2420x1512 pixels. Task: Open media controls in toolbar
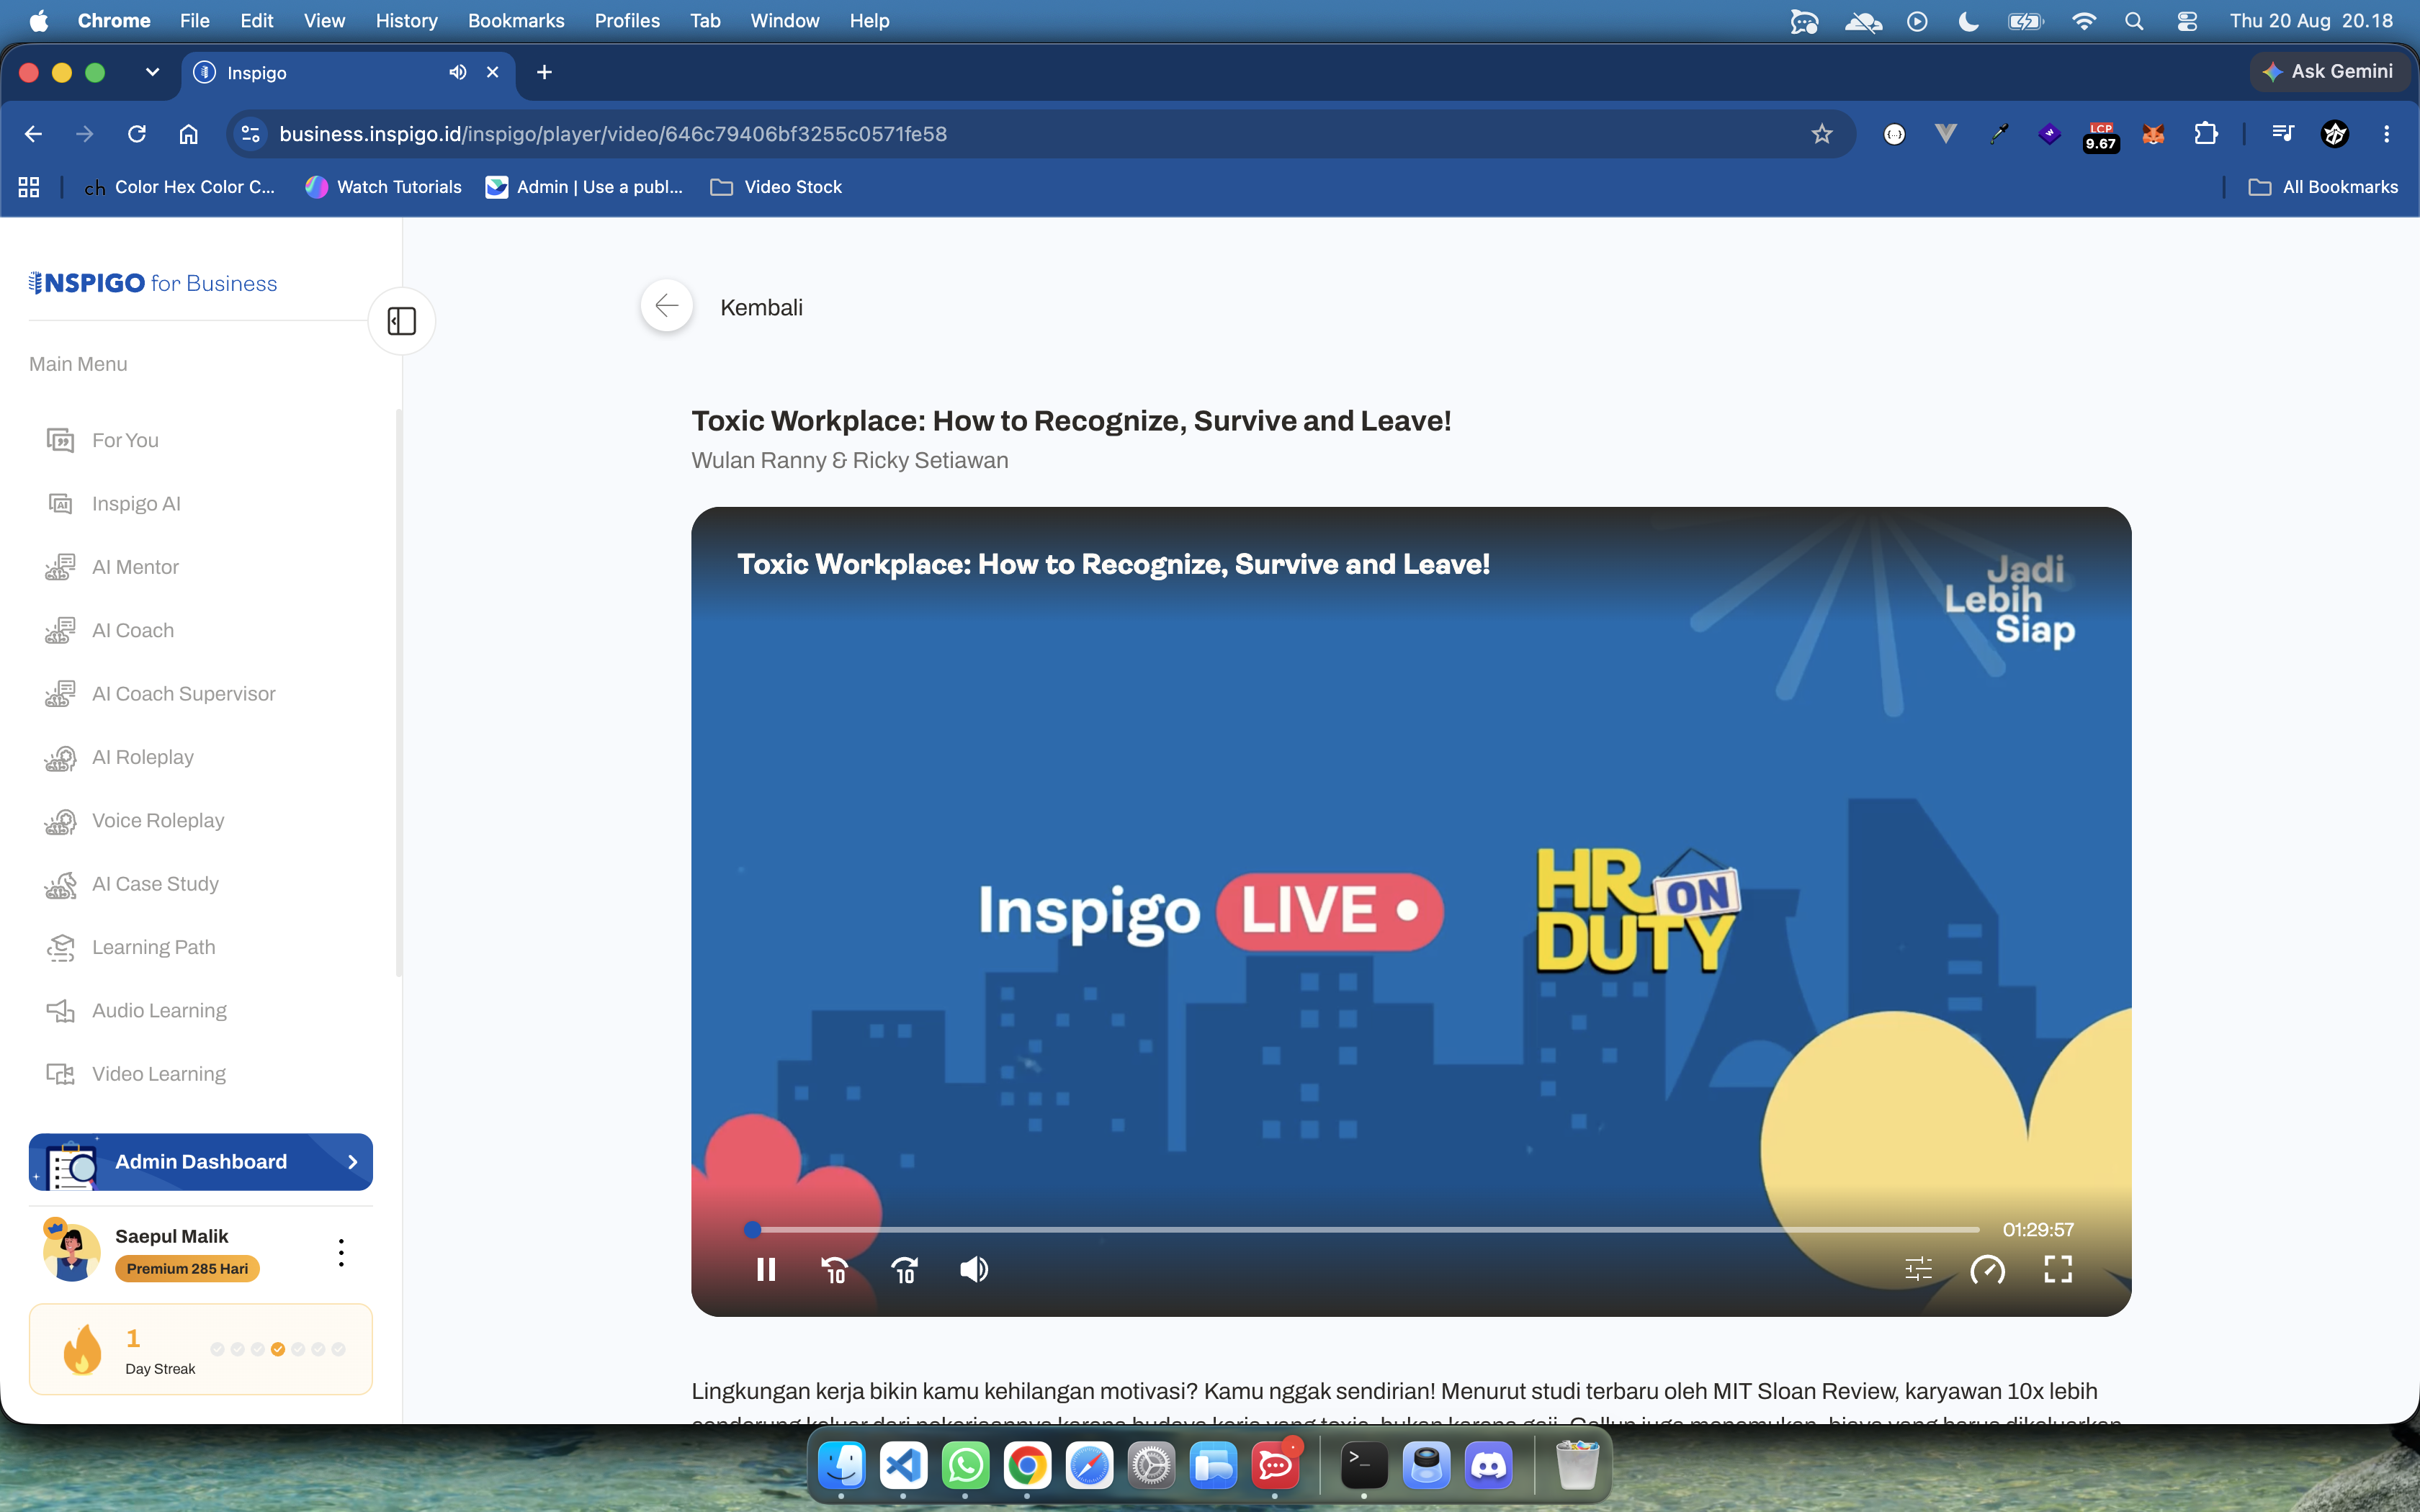(2282, 133)
